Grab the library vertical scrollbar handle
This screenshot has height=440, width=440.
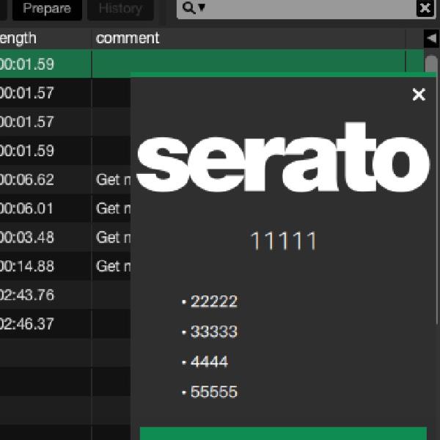pyautogui.click(x=431, y=64)
